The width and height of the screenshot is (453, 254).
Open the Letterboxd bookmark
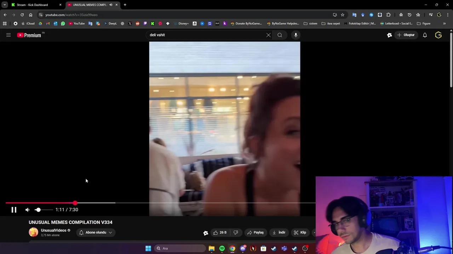point(396,24)
